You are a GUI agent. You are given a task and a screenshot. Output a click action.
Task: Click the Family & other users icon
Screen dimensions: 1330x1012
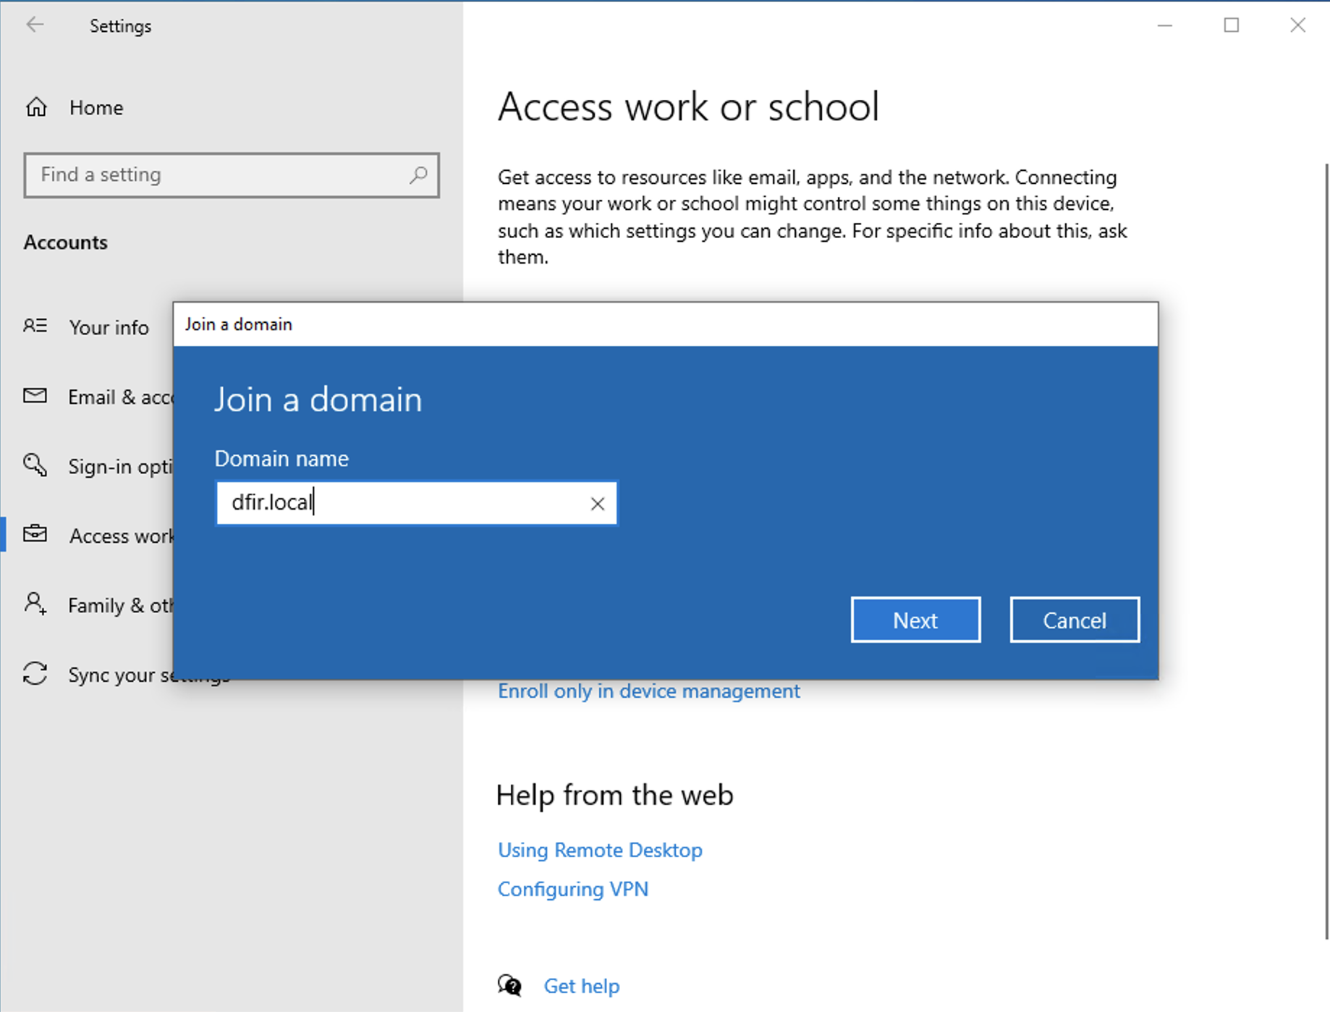click(x=35, y=604)
